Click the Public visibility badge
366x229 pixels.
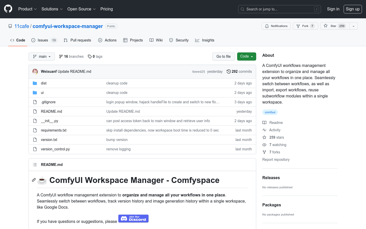(111, 26)
